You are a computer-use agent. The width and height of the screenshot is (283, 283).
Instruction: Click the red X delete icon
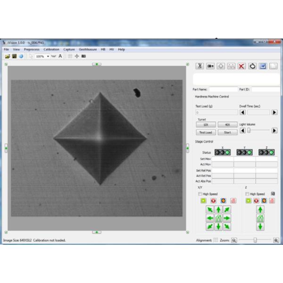tap(241, 67)
